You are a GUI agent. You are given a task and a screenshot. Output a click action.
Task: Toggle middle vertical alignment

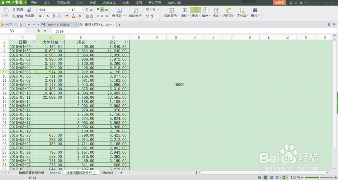[102, 10]
